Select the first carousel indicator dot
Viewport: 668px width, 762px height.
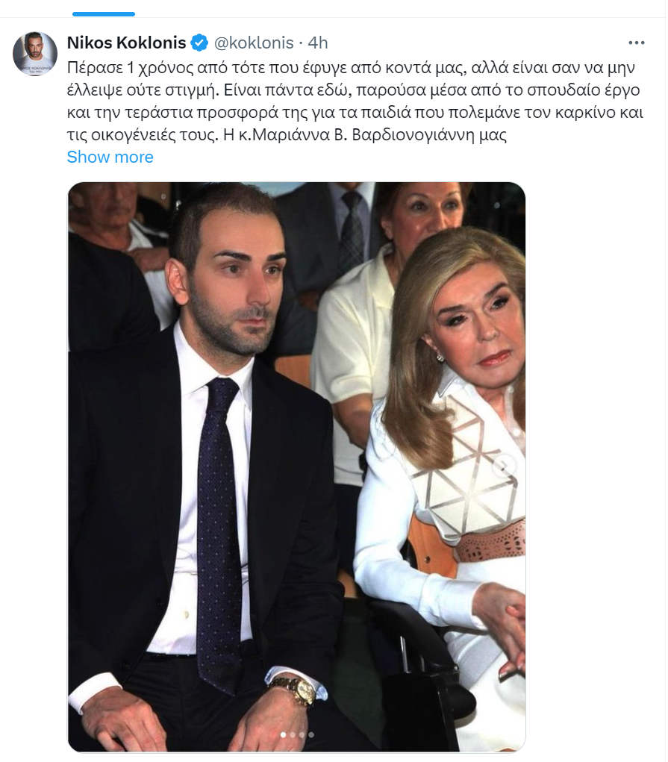click(x=283, y=734)
